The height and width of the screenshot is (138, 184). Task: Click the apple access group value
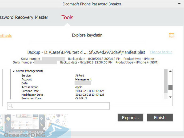79,87
